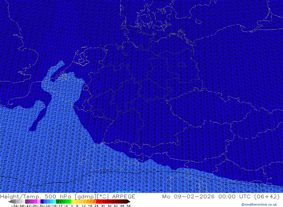Open the weatheronline.co.uk copyright link
This screenshot has height=207, width=283.
click(x=259, y=204)
